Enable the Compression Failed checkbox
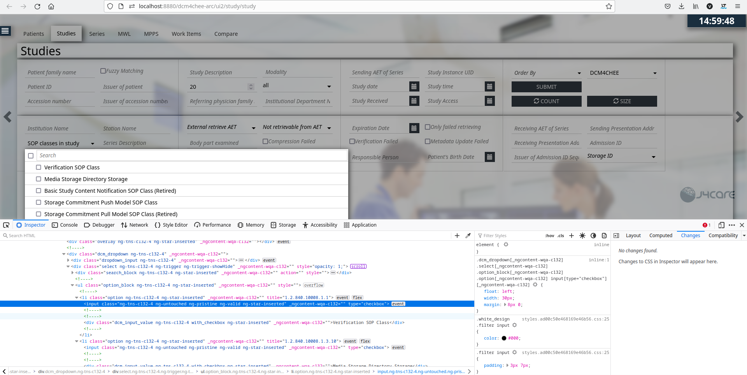This screenshot has height=375, width=747. [265, 141]
